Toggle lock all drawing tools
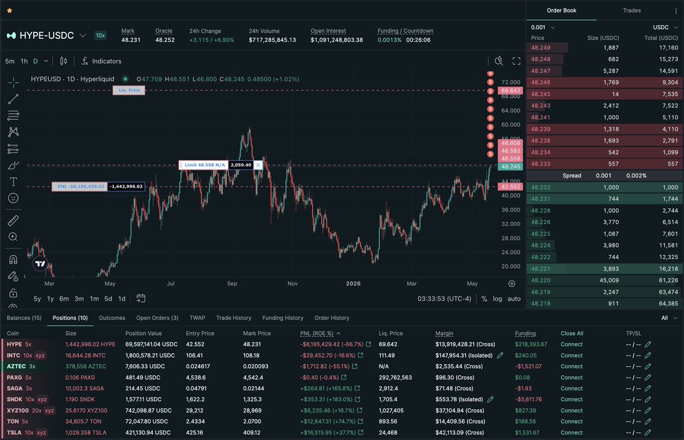Screen dimensions: 684x440 point(13,292)
